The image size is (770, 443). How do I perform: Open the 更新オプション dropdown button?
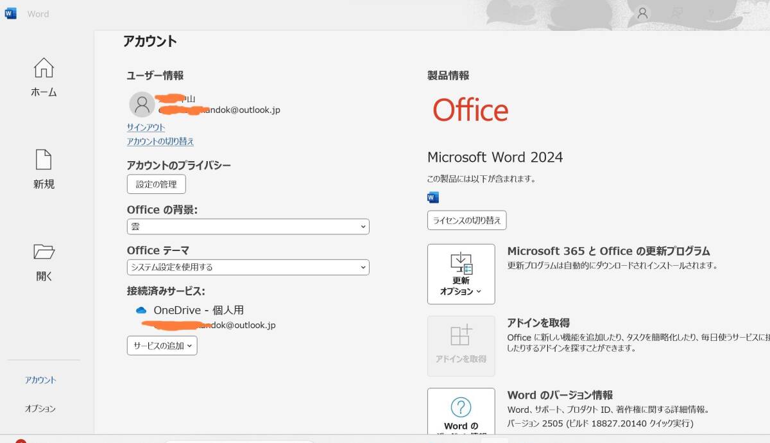[x=461, y=274]
